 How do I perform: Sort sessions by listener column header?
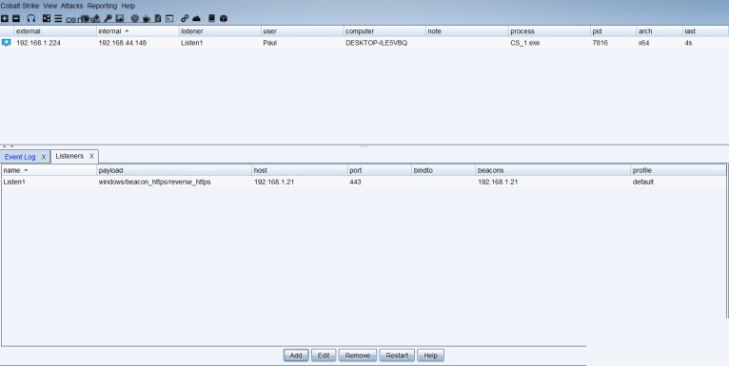(x=220, y=31)
